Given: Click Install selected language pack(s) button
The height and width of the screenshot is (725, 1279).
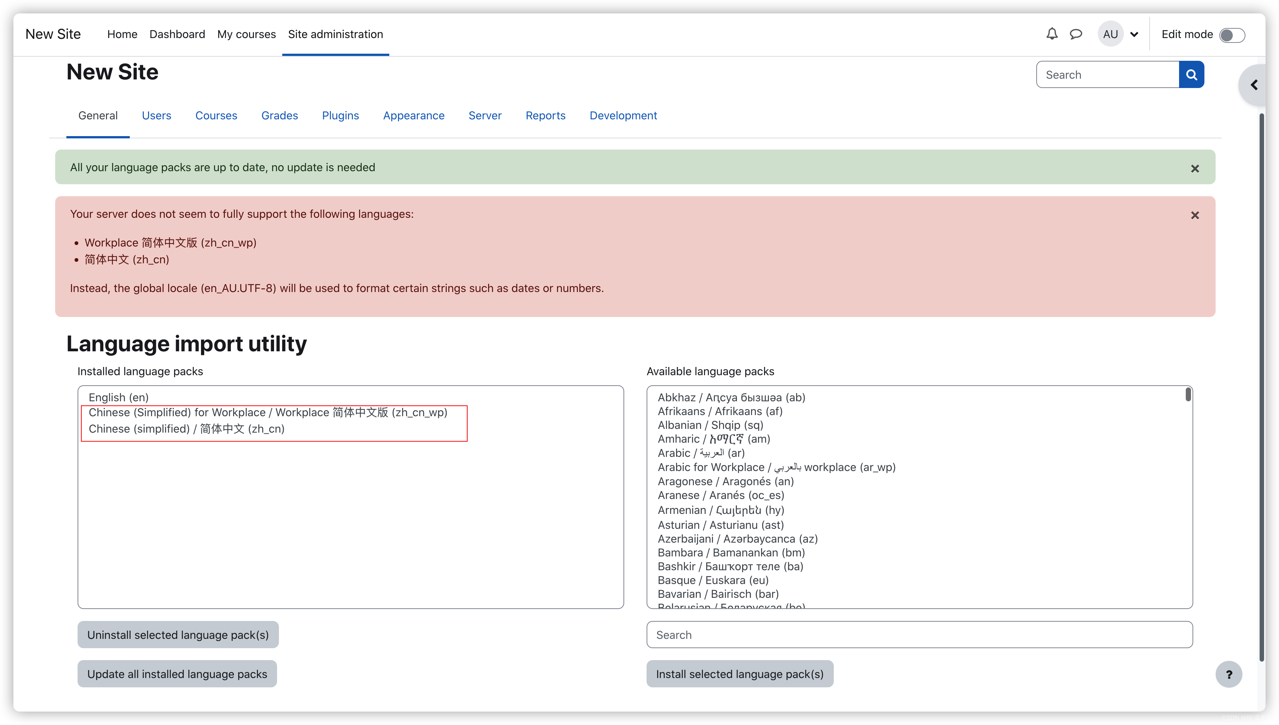Looking at the screenshot, I should coord(739,674).
